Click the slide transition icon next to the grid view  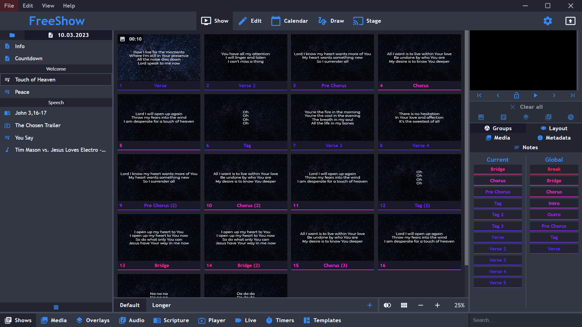point(387,305)
